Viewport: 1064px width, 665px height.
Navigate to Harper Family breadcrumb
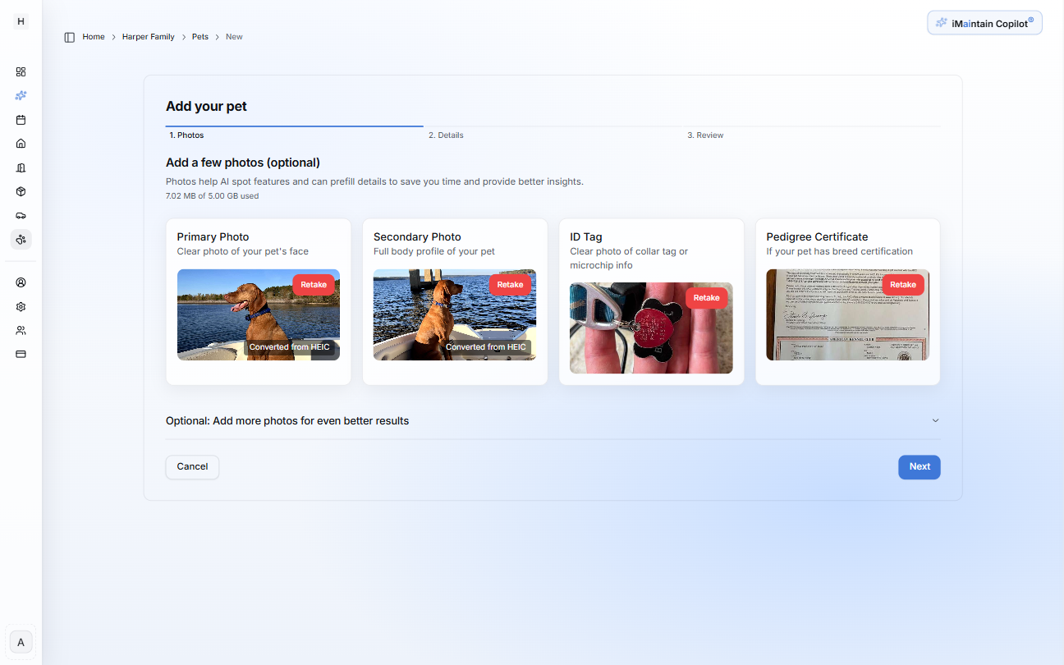[x=148, y=36]
